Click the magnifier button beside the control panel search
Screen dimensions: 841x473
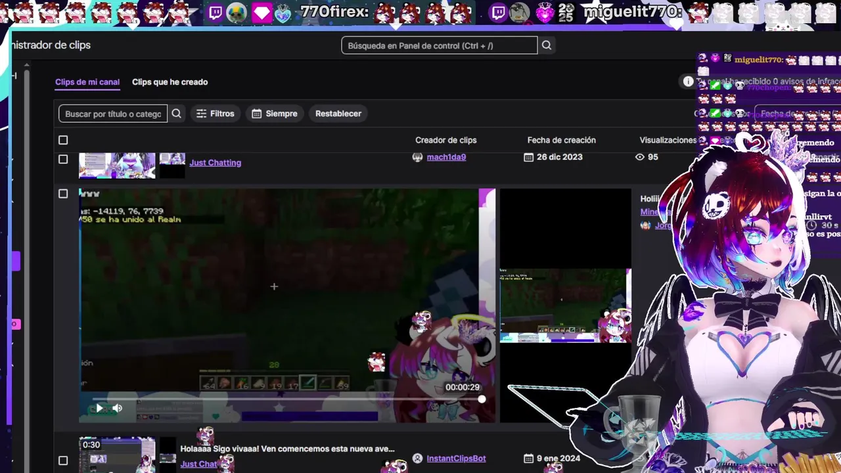click(x=546, y=45)
